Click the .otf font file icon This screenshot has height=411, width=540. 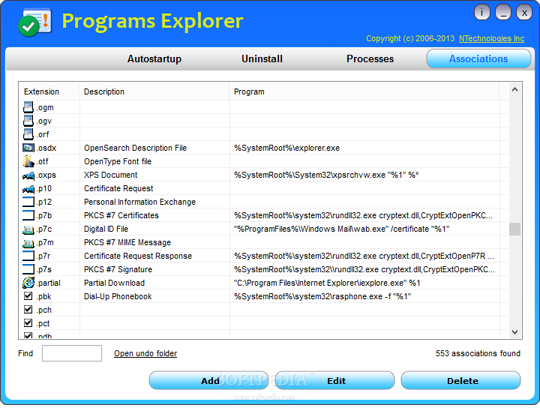(28, 161)
